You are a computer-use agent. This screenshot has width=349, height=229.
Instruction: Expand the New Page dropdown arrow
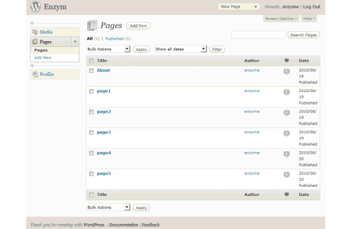256,7
